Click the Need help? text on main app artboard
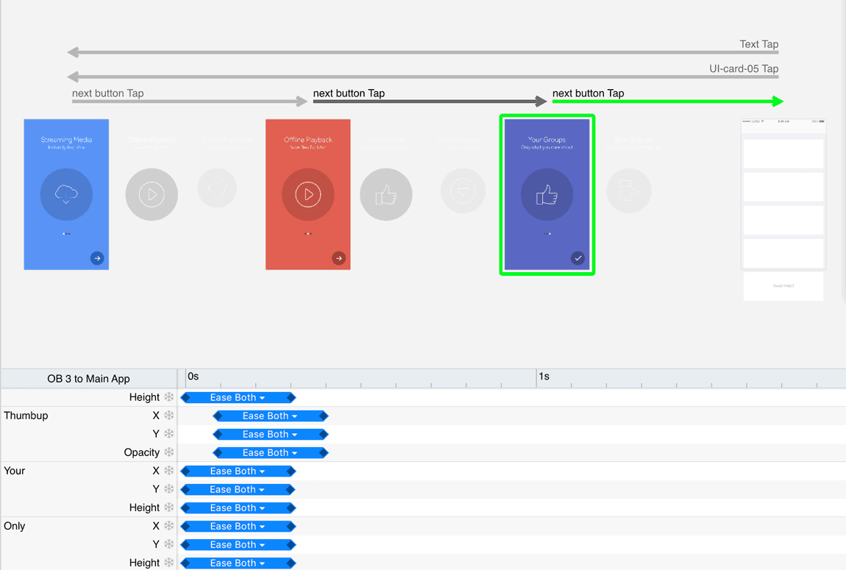Image resolution: width=846 pixels, height=570 pixels. coord(783,286)
